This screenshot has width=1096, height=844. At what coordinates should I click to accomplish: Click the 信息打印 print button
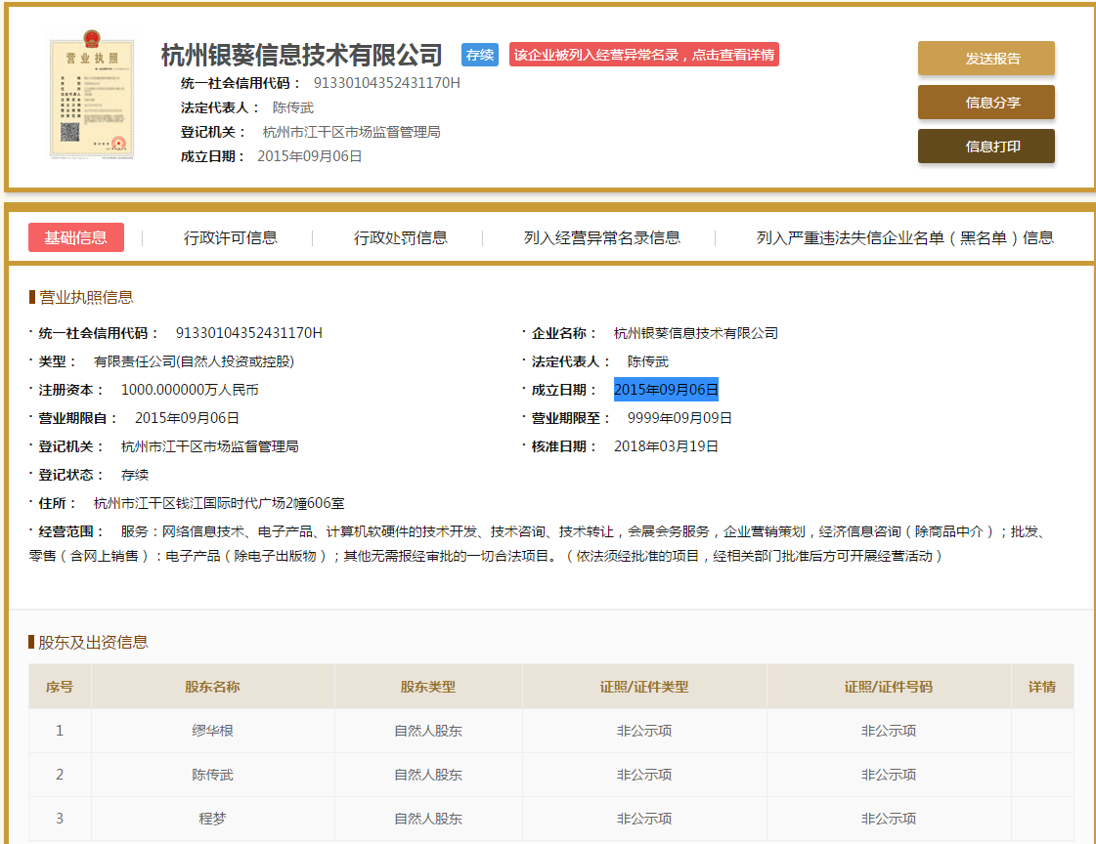pyautogui.click(x=985, y=146)
